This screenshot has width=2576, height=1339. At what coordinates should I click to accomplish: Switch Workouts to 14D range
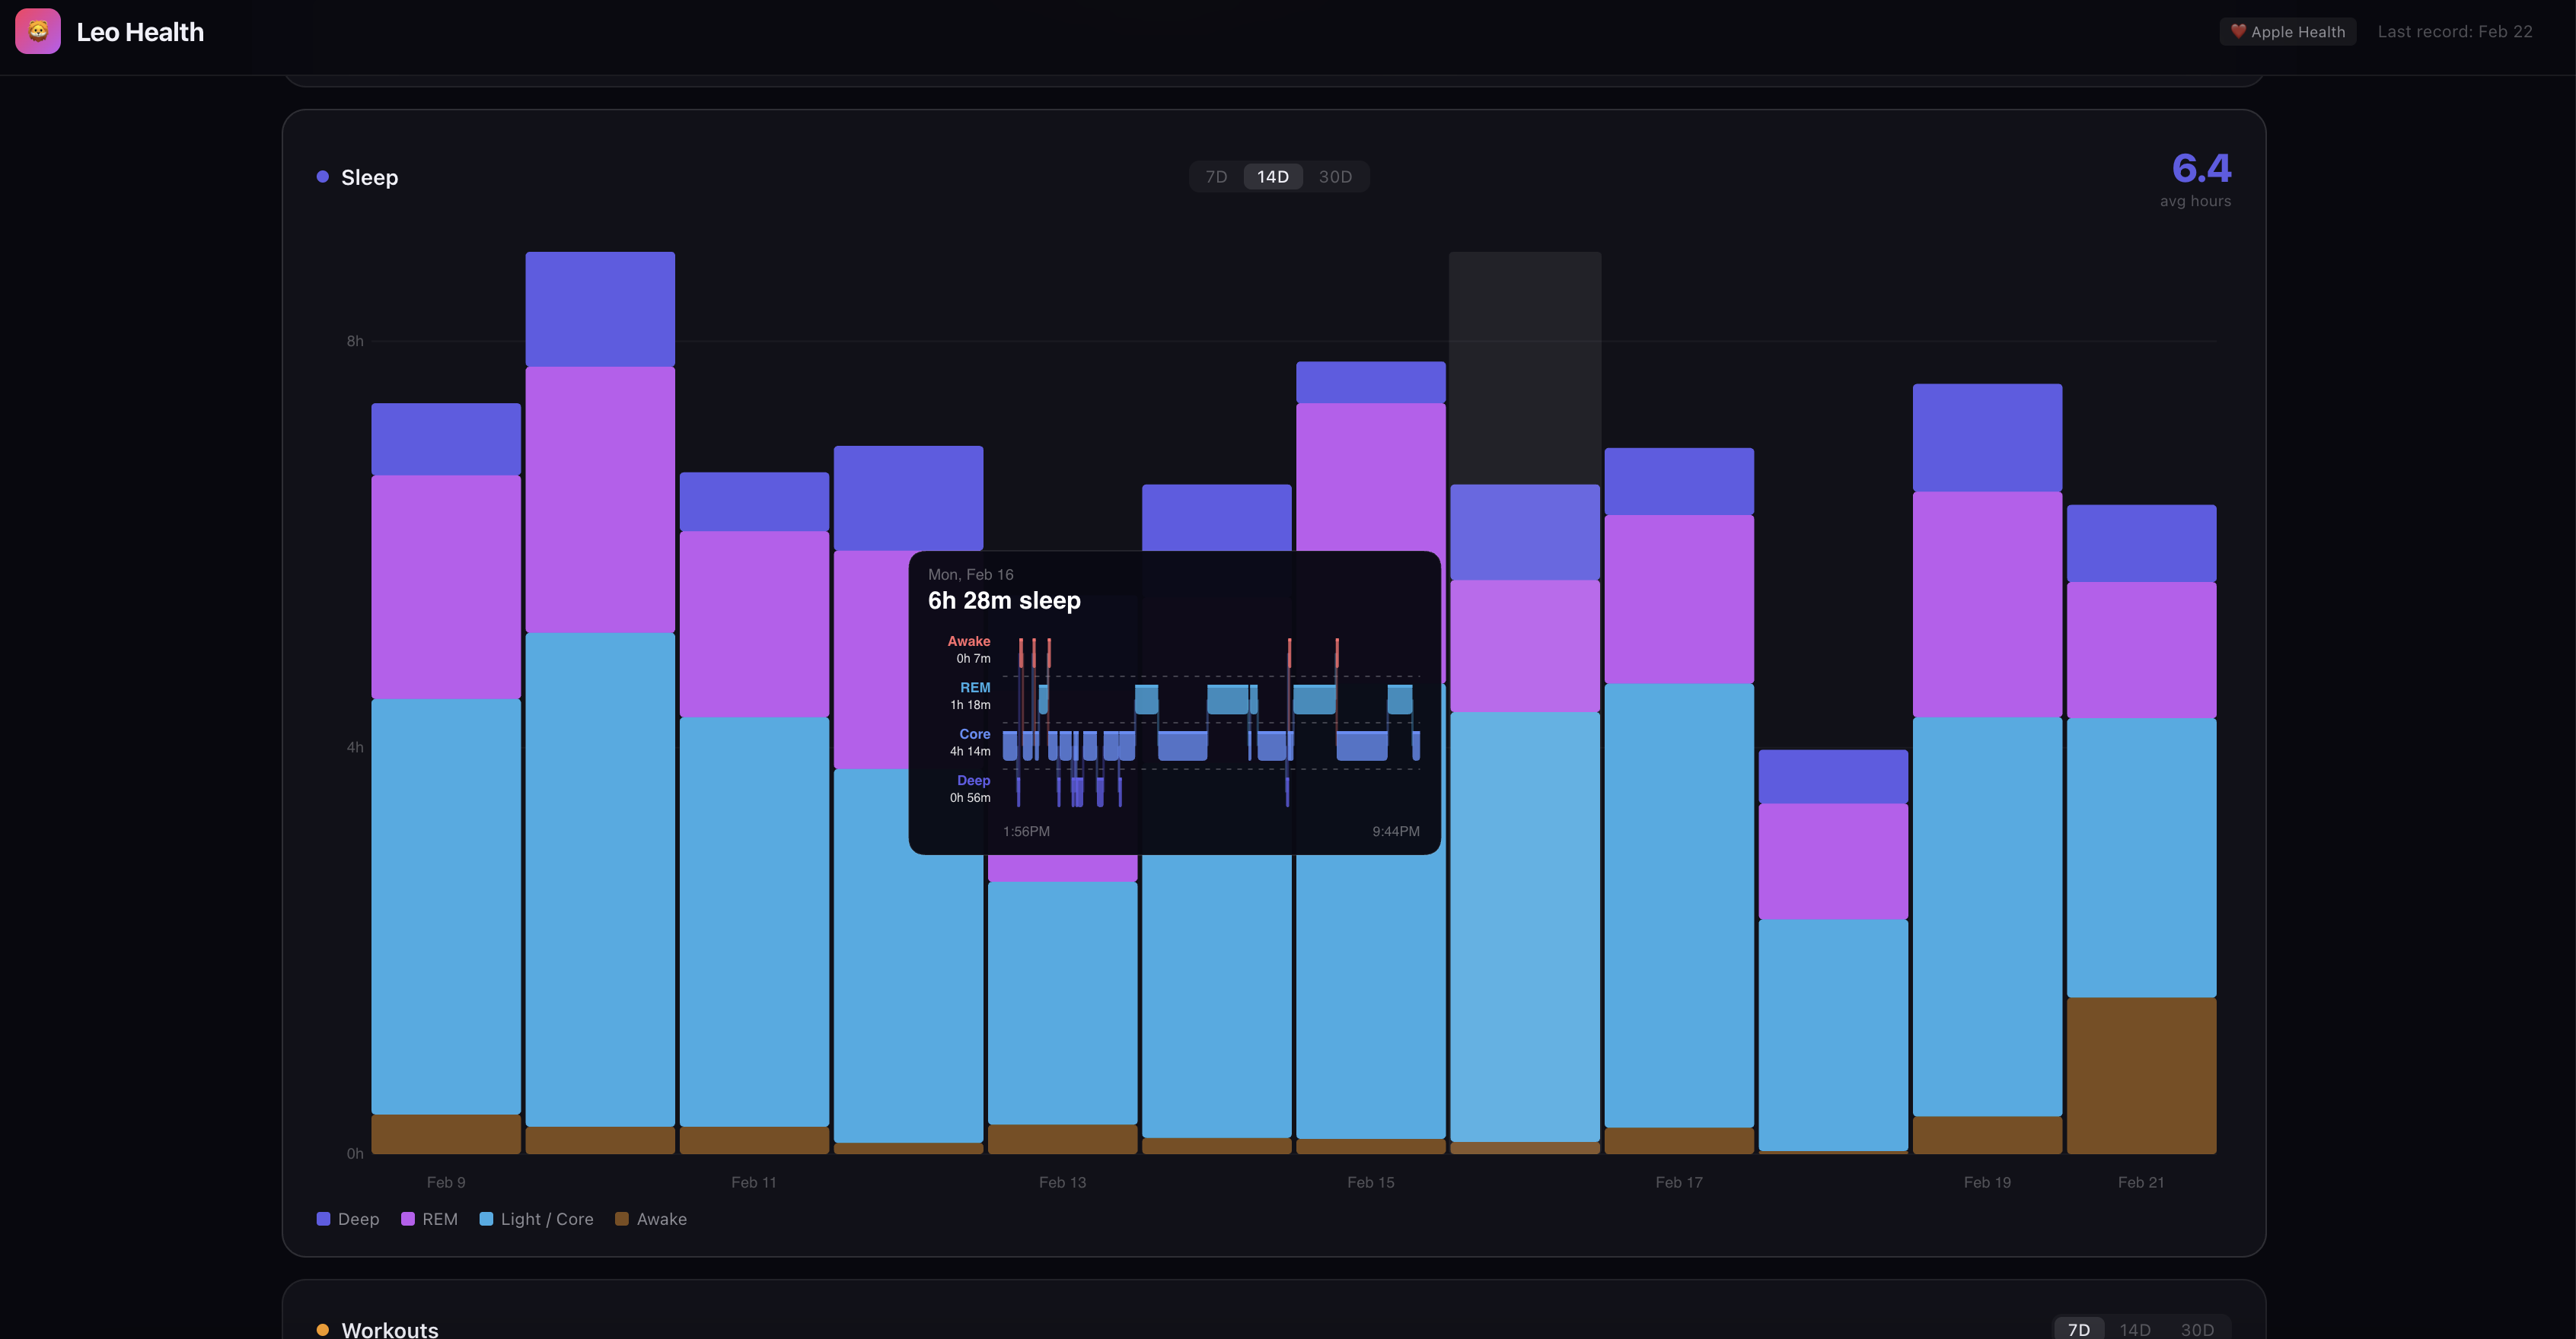[2135, 1329]
